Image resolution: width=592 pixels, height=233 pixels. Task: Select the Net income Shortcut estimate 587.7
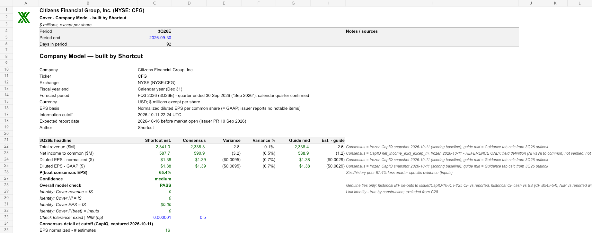point(165,153)
